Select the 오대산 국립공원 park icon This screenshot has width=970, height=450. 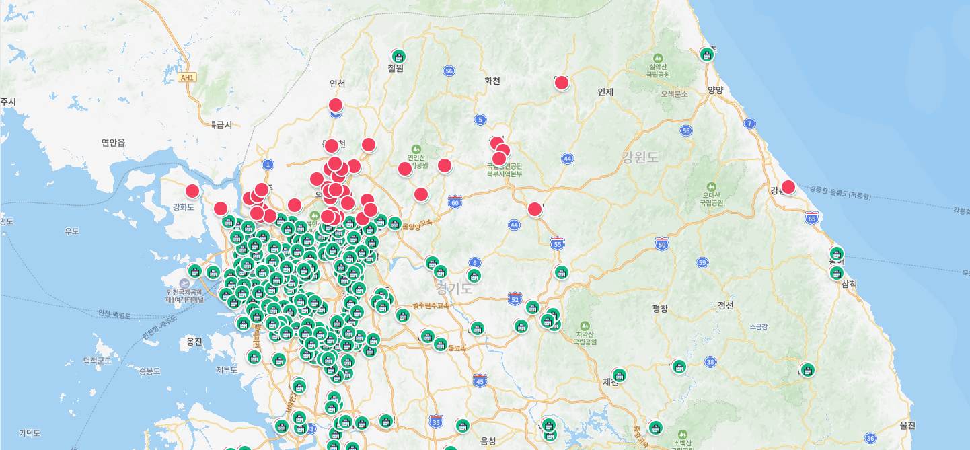point(712,186)
